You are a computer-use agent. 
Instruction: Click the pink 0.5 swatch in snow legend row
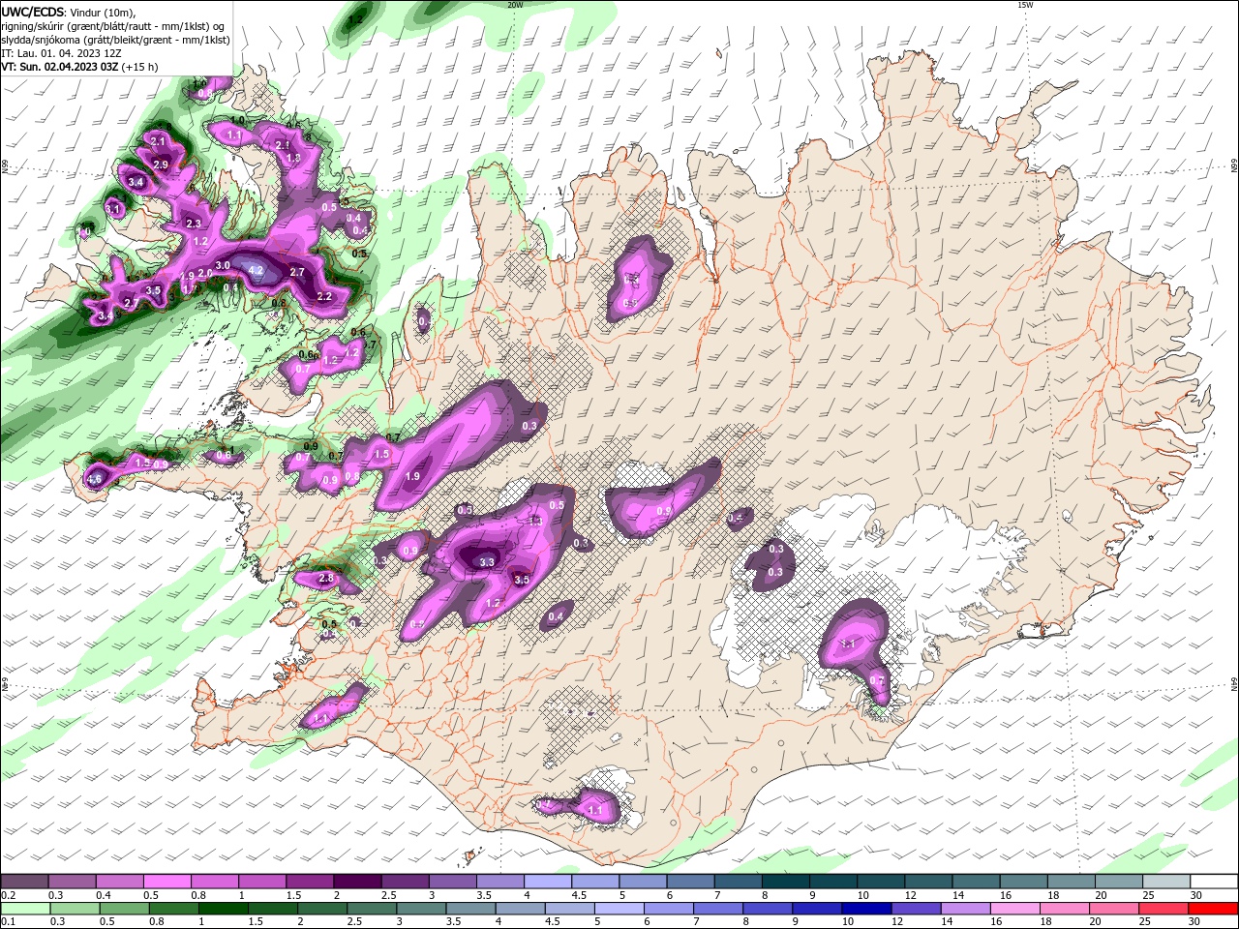pyautogui.click(x=166, y=882)
